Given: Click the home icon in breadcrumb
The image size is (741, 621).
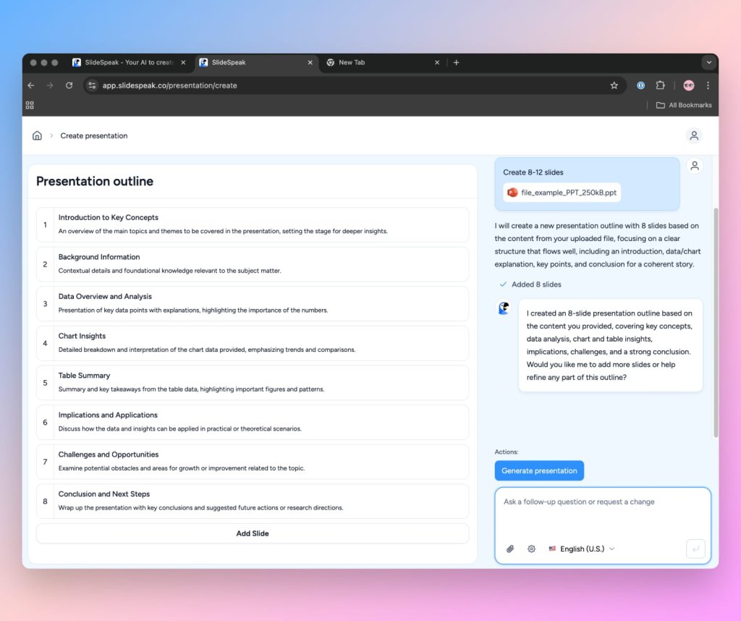Looking at the screenshot, I should click(x=37, y=135).
